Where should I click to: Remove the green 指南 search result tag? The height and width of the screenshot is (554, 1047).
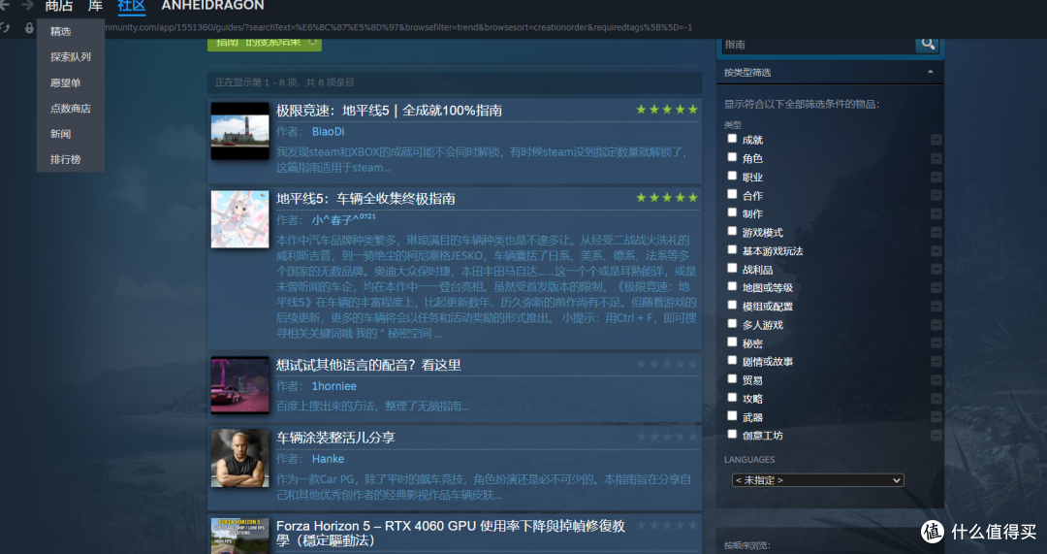pos(312,42)
